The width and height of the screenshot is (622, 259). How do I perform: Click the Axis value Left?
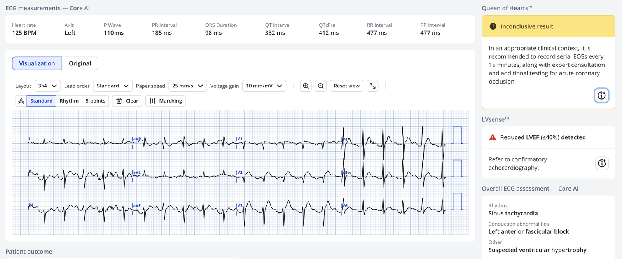click(x=70, y=33)
